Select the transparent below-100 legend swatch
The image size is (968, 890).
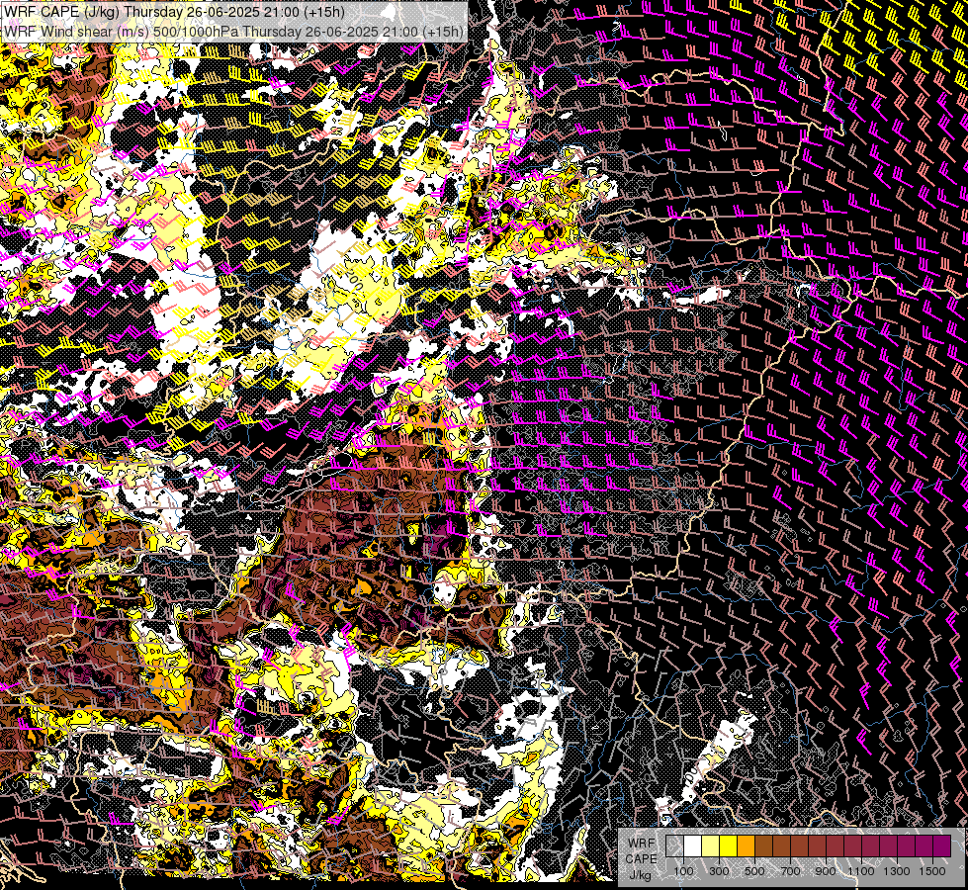[x=674, y=846]
